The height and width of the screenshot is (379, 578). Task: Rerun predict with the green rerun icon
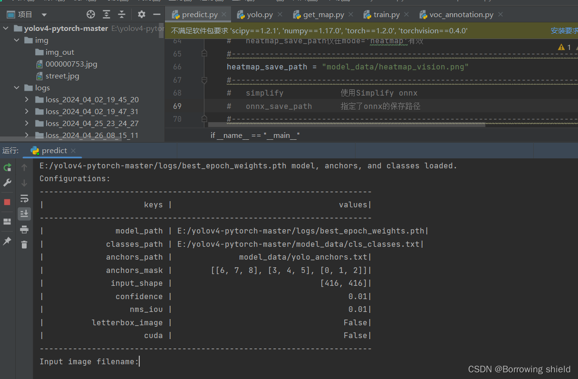click(7, 167)
